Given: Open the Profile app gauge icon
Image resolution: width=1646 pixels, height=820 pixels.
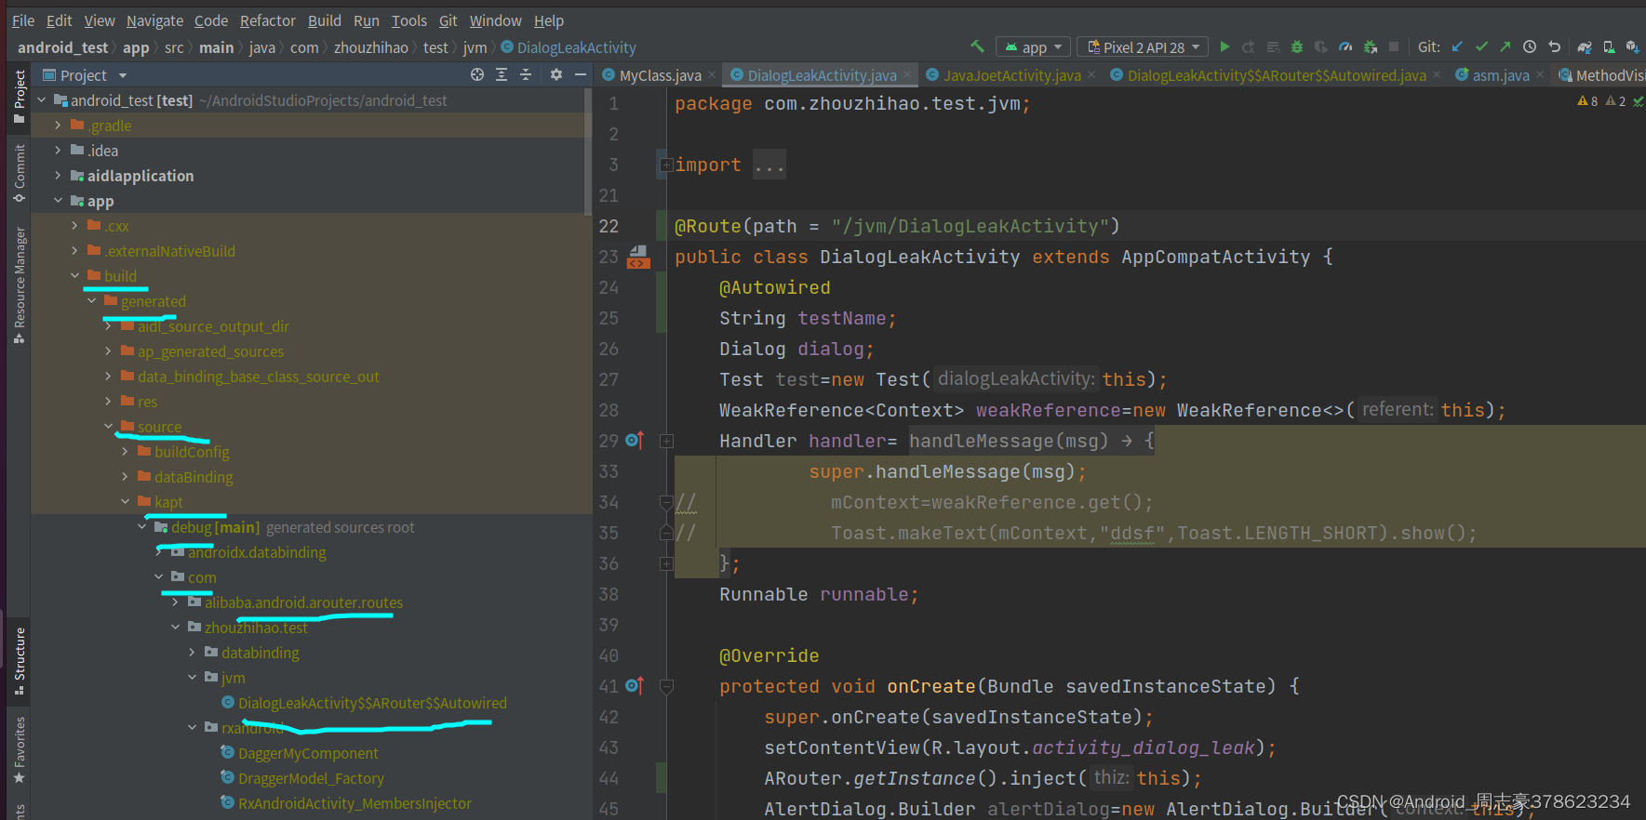Looking at the screenshot, I should [1345, 46].
